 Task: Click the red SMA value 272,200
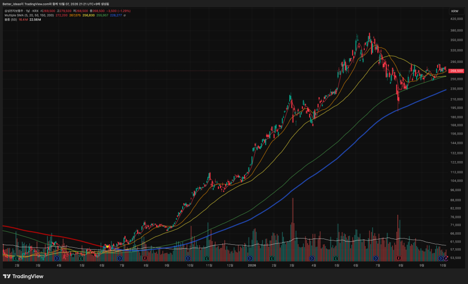coord(62,15)
